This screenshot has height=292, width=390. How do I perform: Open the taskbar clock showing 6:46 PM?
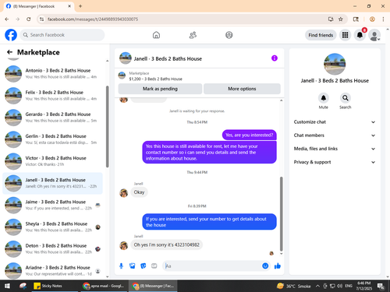[x=364, y=286]
